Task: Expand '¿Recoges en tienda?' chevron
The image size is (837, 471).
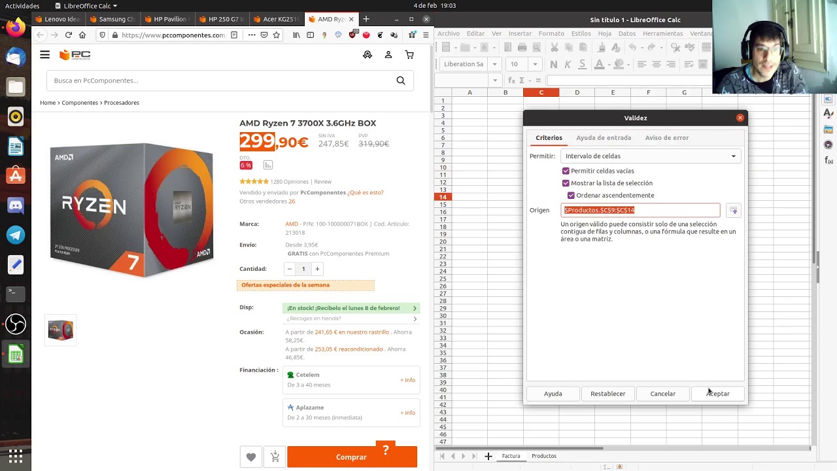Action: coord(415,319)
